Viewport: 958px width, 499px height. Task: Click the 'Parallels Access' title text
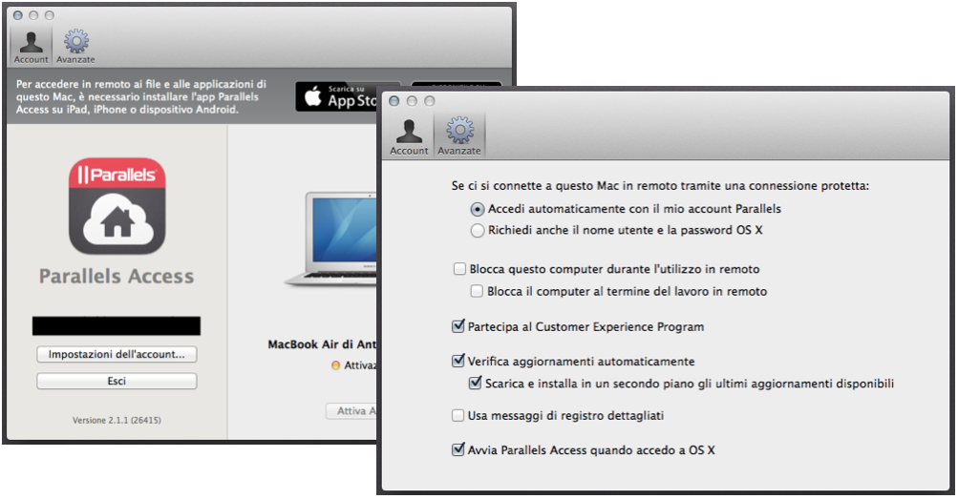(117, 277)
